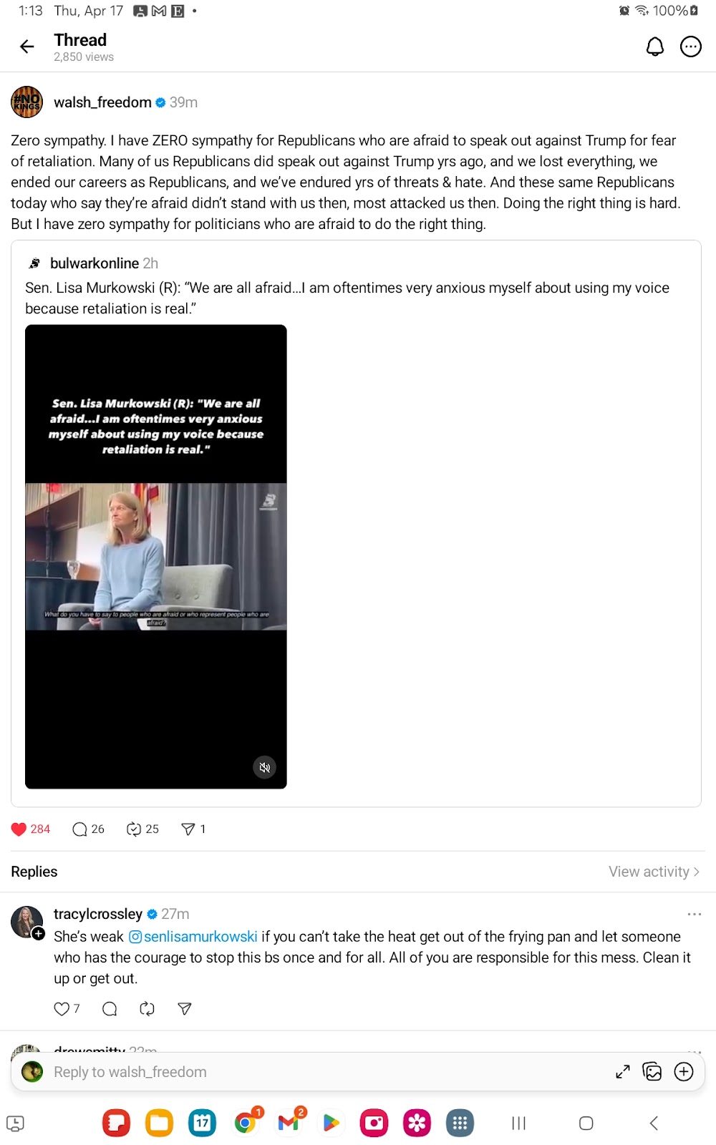Repost the post with 25 reposts

[134, 829]
